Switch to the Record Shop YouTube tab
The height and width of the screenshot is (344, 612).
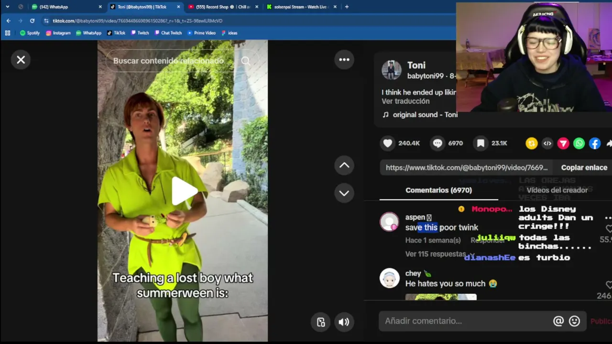coord(224,7)
